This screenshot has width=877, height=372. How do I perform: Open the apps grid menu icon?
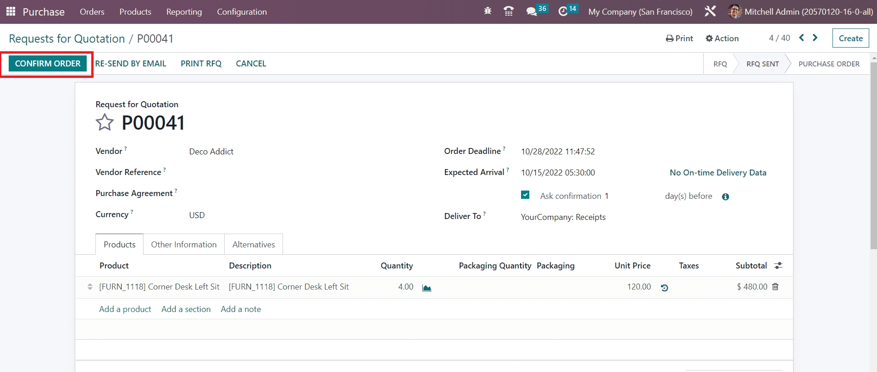tap(11, 11)
